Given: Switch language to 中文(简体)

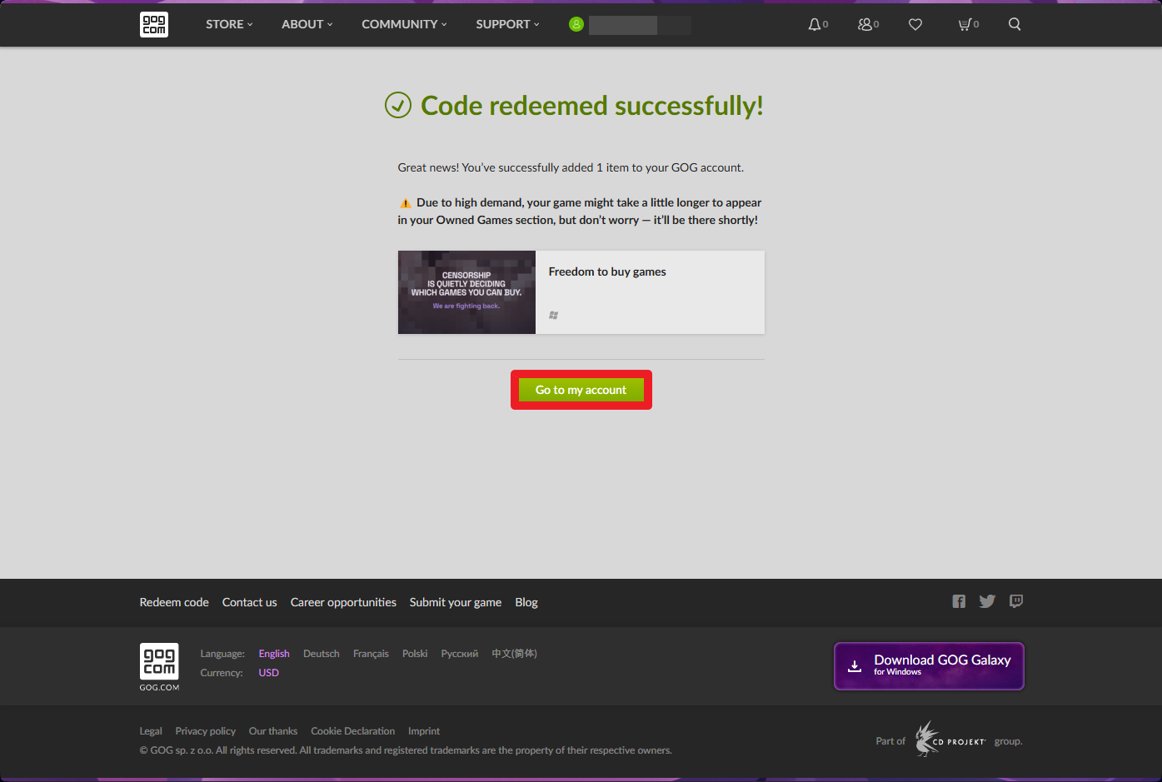Looking at the screenshot, I should pos(514,654).
